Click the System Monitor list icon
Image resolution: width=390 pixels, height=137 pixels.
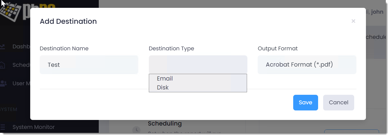pos(2,127)
